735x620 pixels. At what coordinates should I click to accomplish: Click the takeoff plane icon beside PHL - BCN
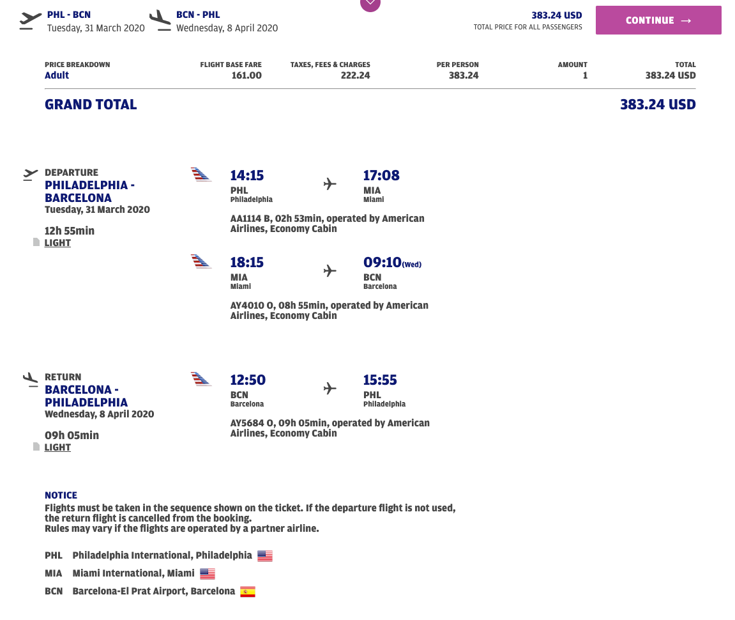point(31,20)
